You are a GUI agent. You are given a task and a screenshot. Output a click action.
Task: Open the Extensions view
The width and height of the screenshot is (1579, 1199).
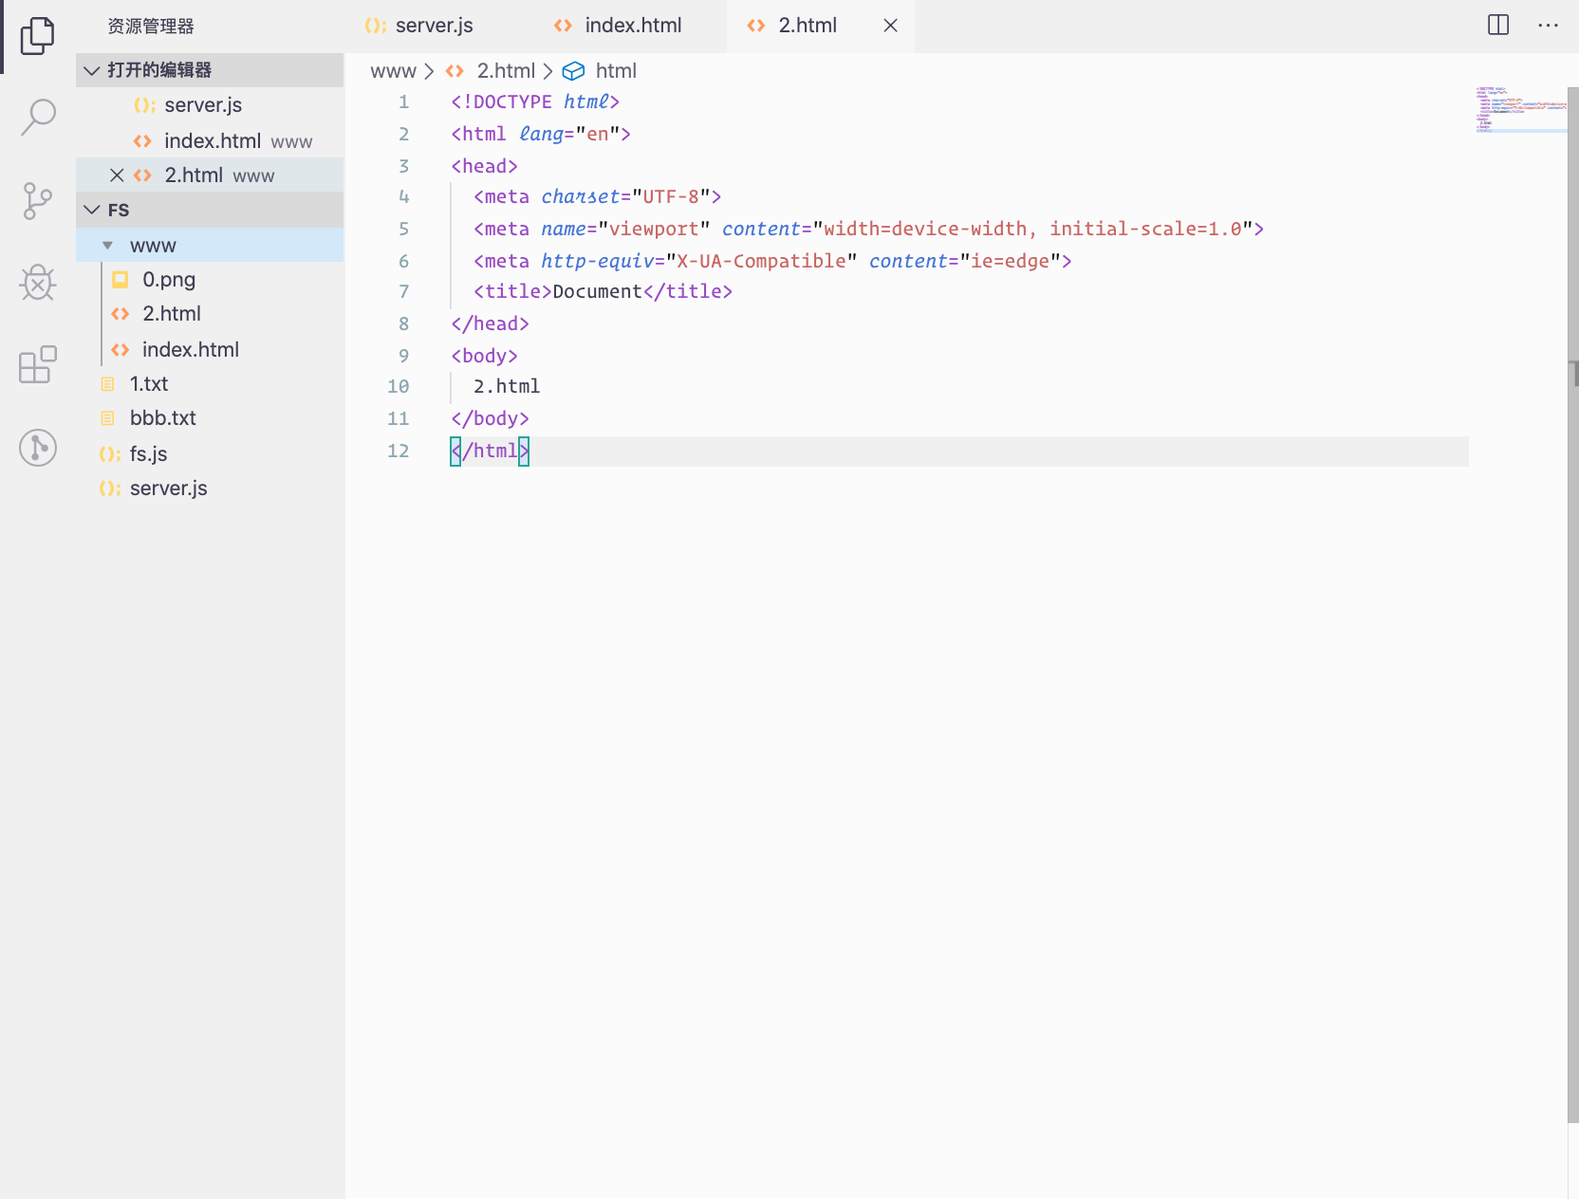tap(38, 365)
